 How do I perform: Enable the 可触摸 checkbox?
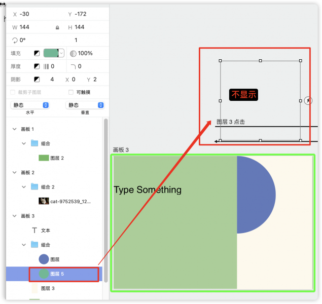pyautogui.click(x=71, y=92)
